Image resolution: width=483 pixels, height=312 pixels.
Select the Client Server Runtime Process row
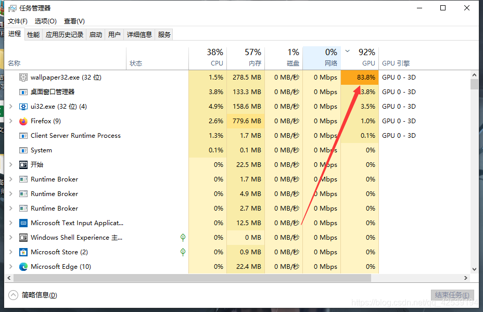point(237,136)
